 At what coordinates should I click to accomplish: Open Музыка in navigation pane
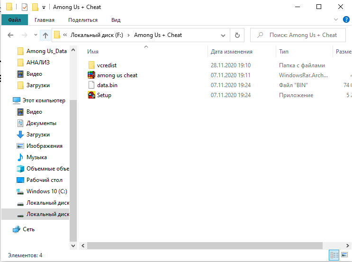(32, 157)
